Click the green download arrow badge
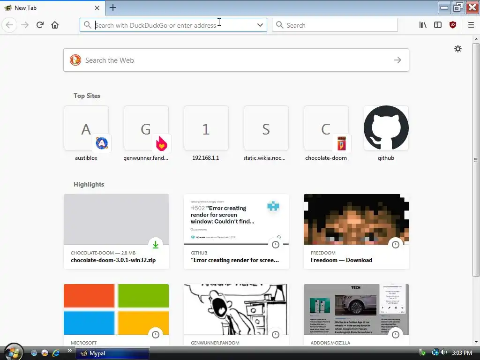The height and width of the screenshot is (360, 480). tap(156, 245)
